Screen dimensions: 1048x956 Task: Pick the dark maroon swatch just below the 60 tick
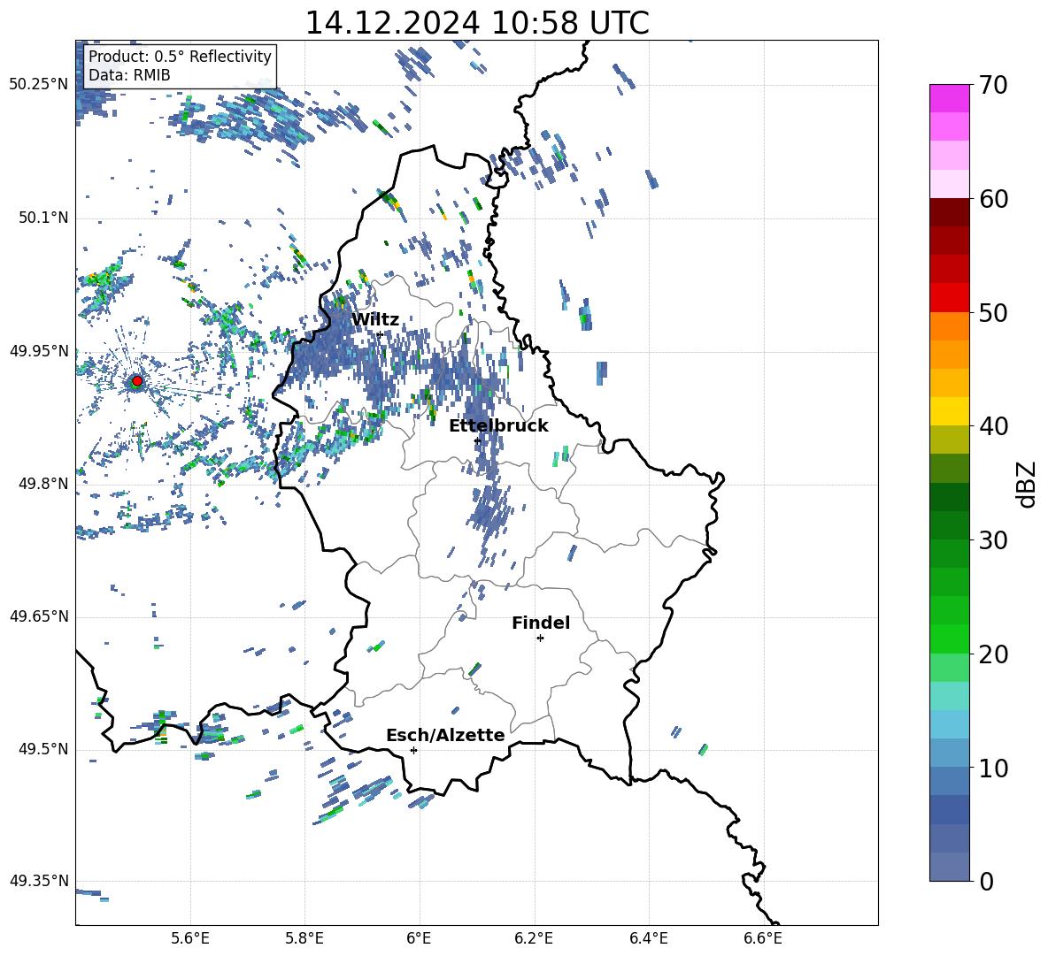949,212
